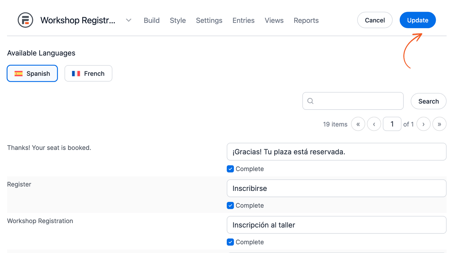The height and width of the screenshot is (253, 466).
Task: Edit the Inscribirse translation field
Action: [x=337, y=188]
